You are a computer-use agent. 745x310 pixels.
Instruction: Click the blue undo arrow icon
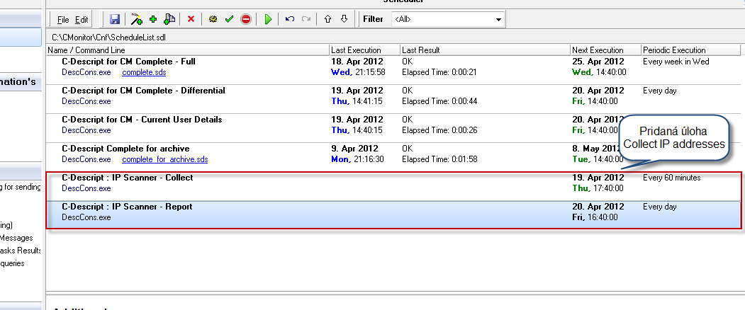[290, 19]
